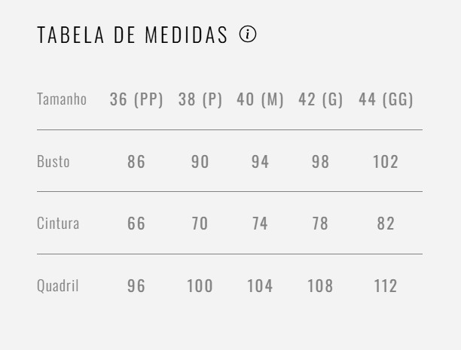Click Quadril value 112 for size 44
Viewport: 461px width, 350px height.
(386, 286)
